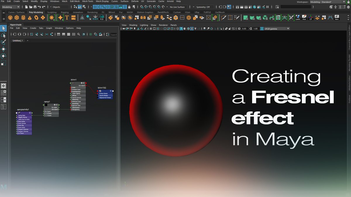This screenshot has height=197, width=351.
Task: Open the Workspace Modeling - Standard dropdown
Action: [328, 2]
